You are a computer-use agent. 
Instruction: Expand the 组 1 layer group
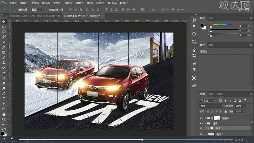click(x=209, y=128)
